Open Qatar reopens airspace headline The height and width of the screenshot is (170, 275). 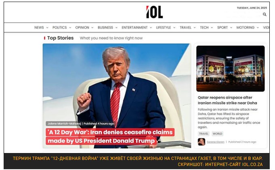click(227, 100)
